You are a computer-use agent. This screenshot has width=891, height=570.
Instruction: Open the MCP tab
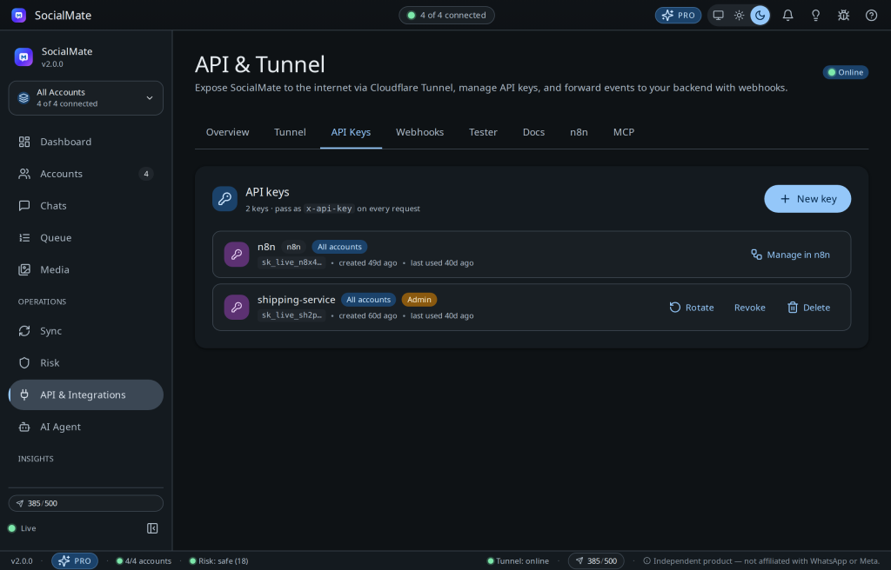click(x=623, y=132)
